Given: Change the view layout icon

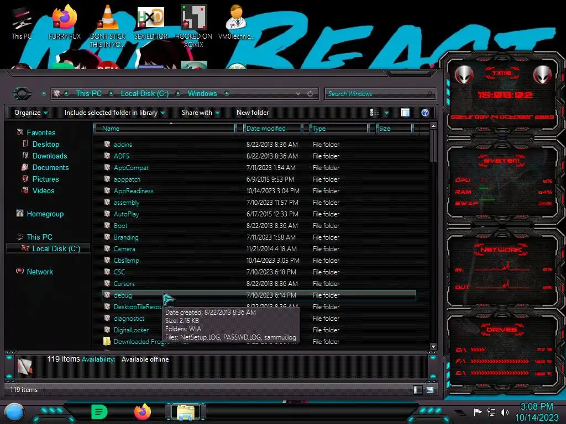Looking at the screenshot, I should point(374,113).
